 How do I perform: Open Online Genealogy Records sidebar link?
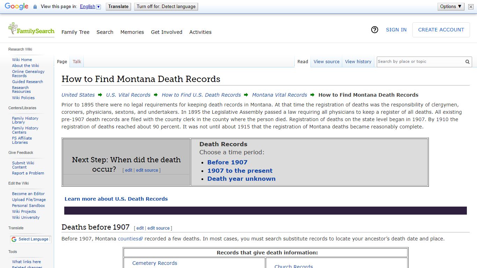pos(28,74)
